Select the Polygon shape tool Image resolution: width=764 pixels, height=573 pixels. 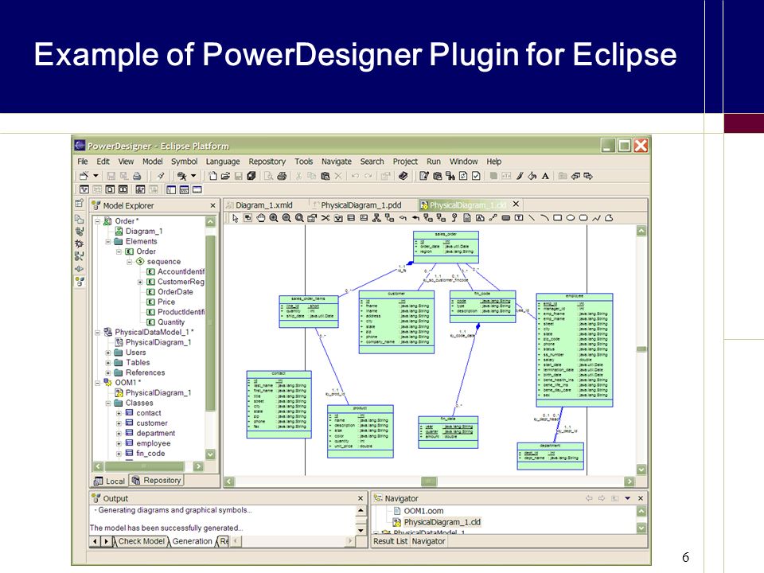(609, 218)
